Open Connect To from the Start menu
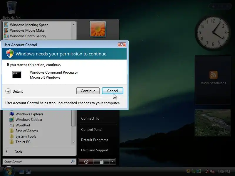 click(x=90, y=119)
